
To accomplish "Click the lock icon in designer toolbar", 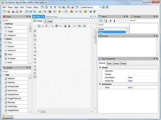I will (65, 26).
